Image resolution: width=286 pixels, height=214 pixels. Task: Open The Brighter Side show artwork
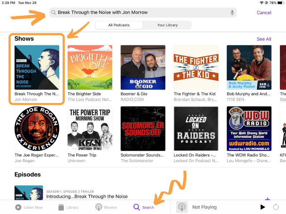coord(90,67)
